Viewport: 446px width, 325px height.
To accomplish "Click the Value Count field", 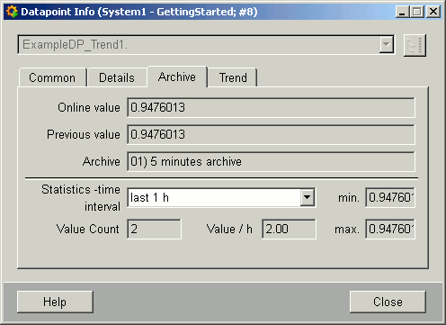I will [x=154, y=229].
